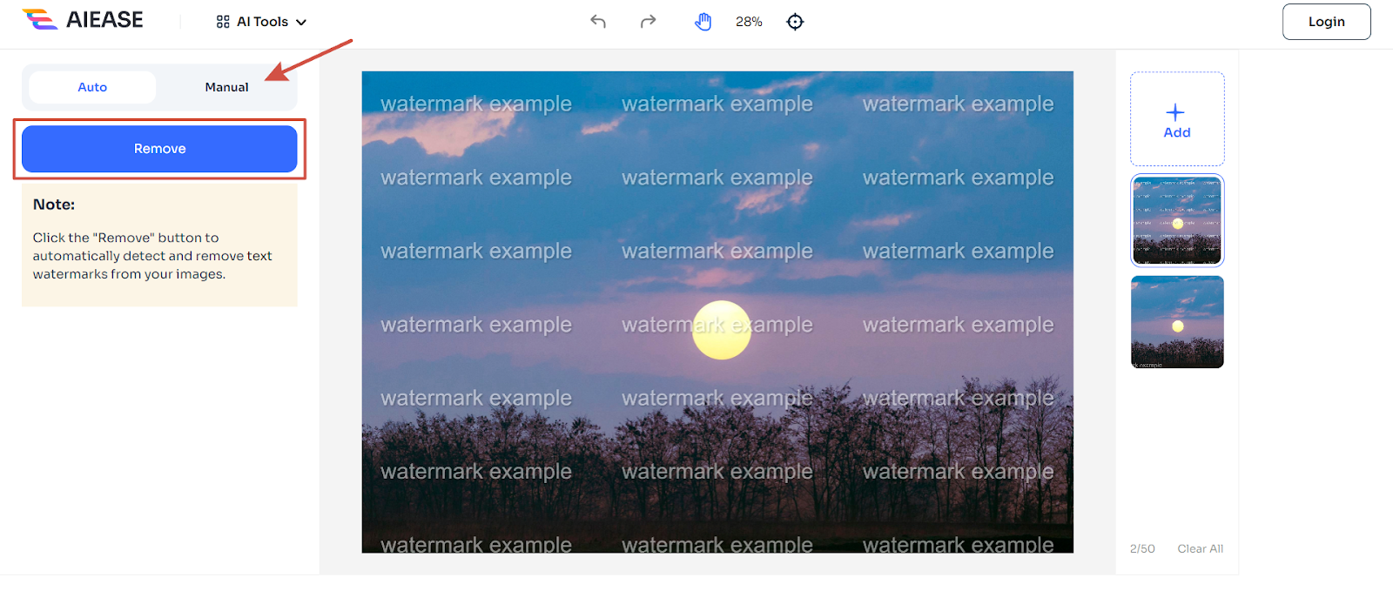Screen dimensions: 1393x591
Task: Click the plus icon to add image
Action: click(1175, 111)
